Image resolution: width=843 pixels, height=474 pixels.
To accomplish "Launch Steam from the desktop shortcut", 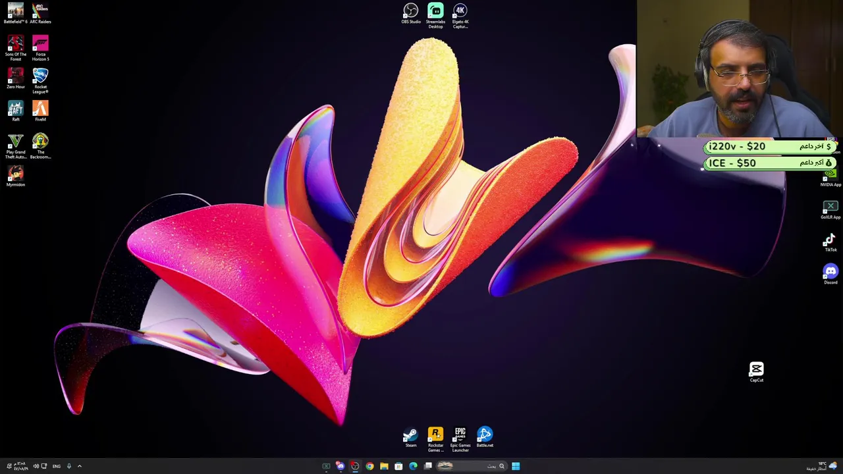I will coord(411,438).
